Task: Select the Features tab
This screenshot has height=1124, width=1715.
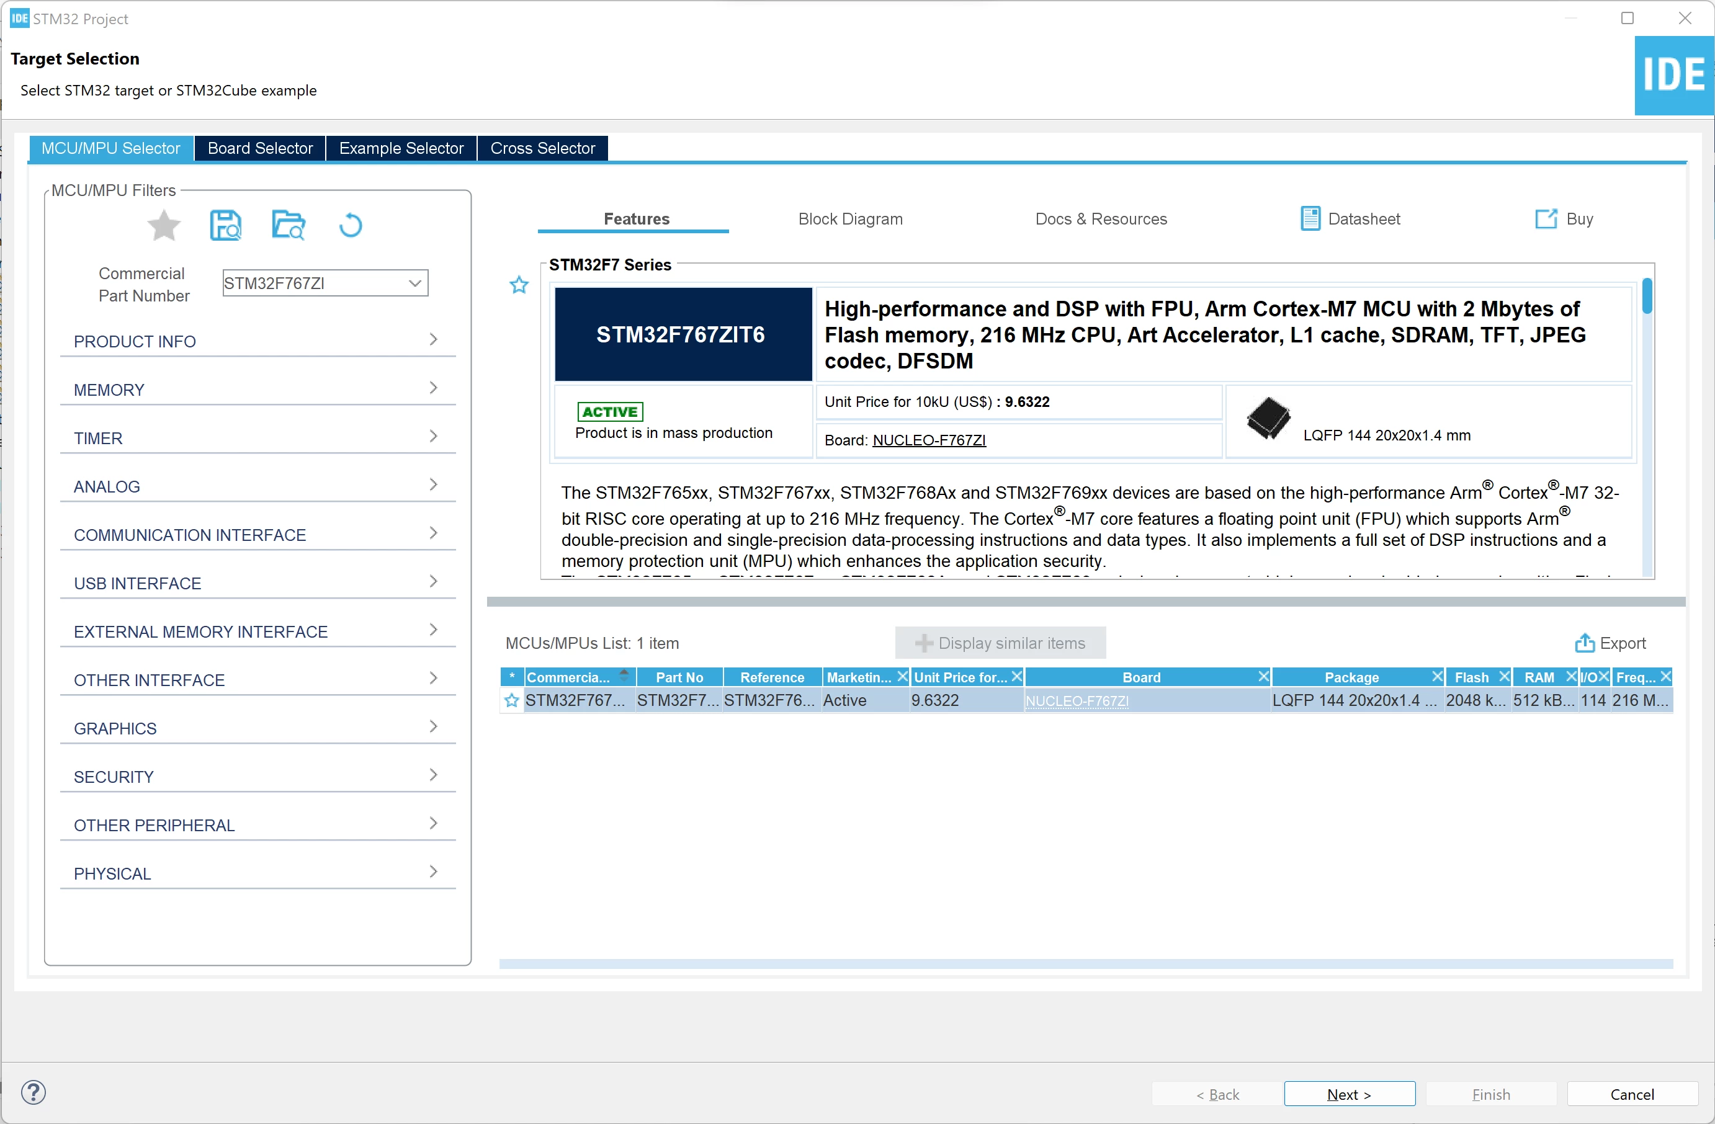Action: click(x=636, y=218)
